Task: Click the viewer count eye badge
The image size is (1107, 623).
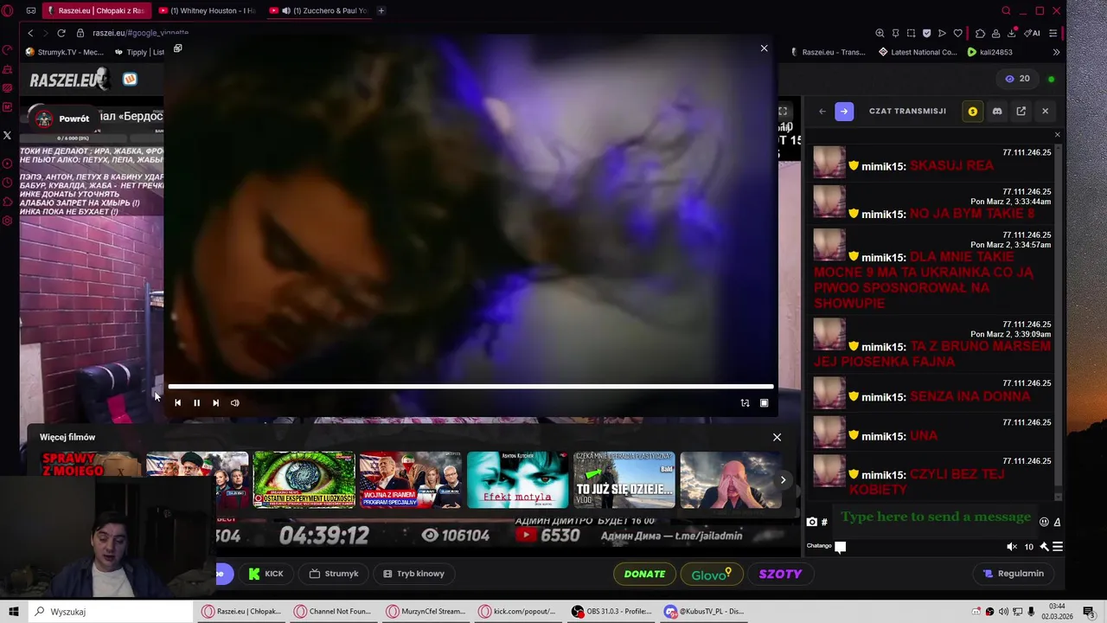Action: pyautogui.click(x=1017, y=79)
